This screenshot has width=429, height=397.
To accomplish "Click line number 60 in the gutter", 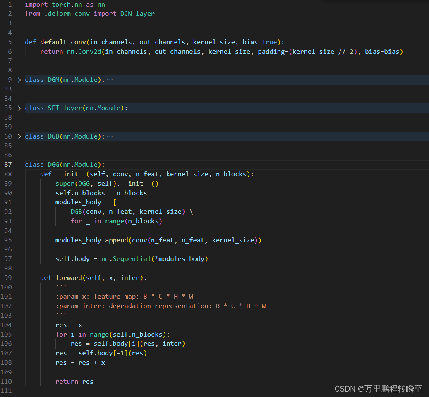I will [8, 136].
